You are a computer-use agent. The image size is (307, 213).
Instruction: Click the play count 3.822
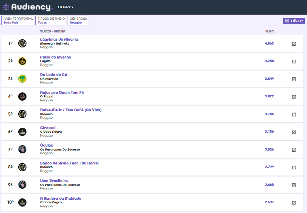click(x=269, y=96)
